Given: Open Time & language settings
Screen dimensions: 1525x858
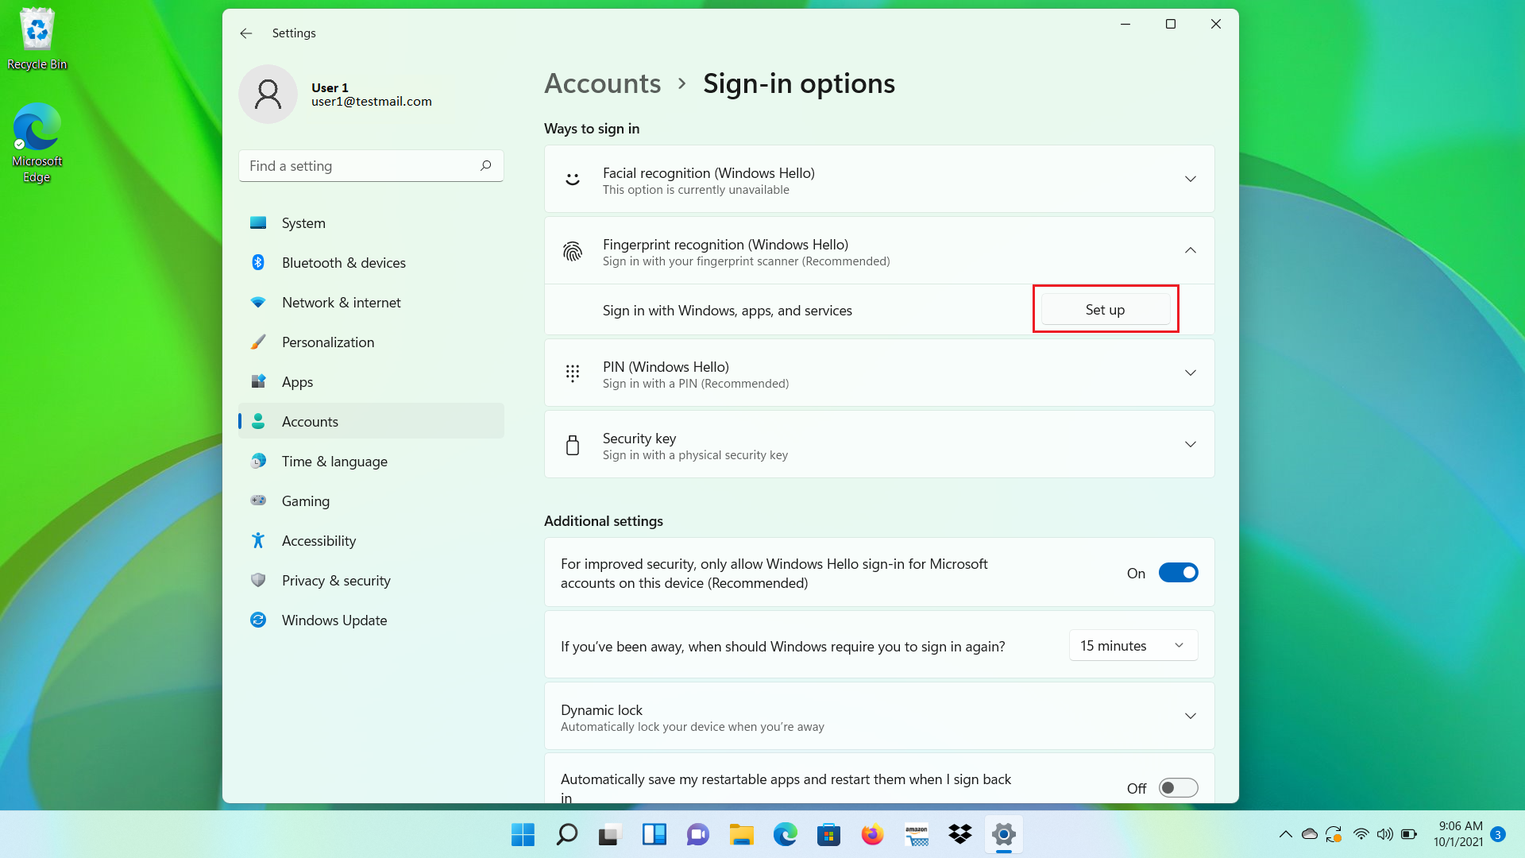Looking at the screenshot, I should [x=334, y=461].
